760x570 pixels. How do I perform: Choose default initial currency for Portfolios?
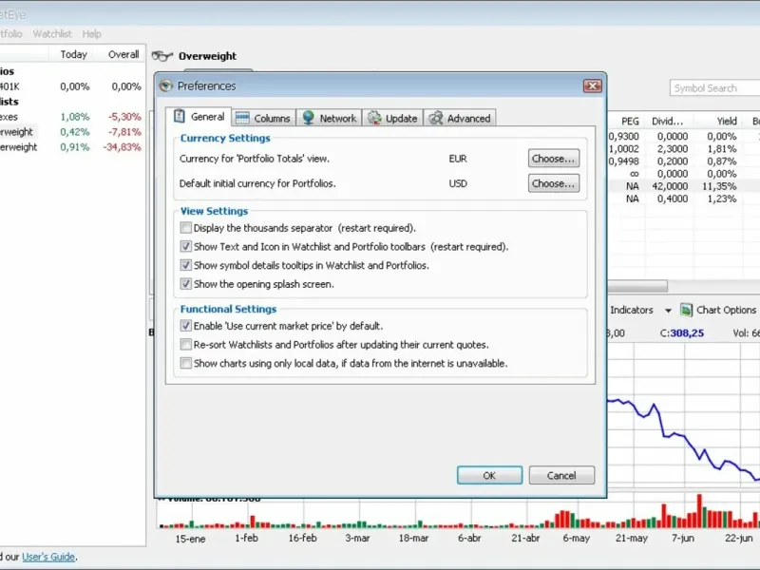(554, 183)
